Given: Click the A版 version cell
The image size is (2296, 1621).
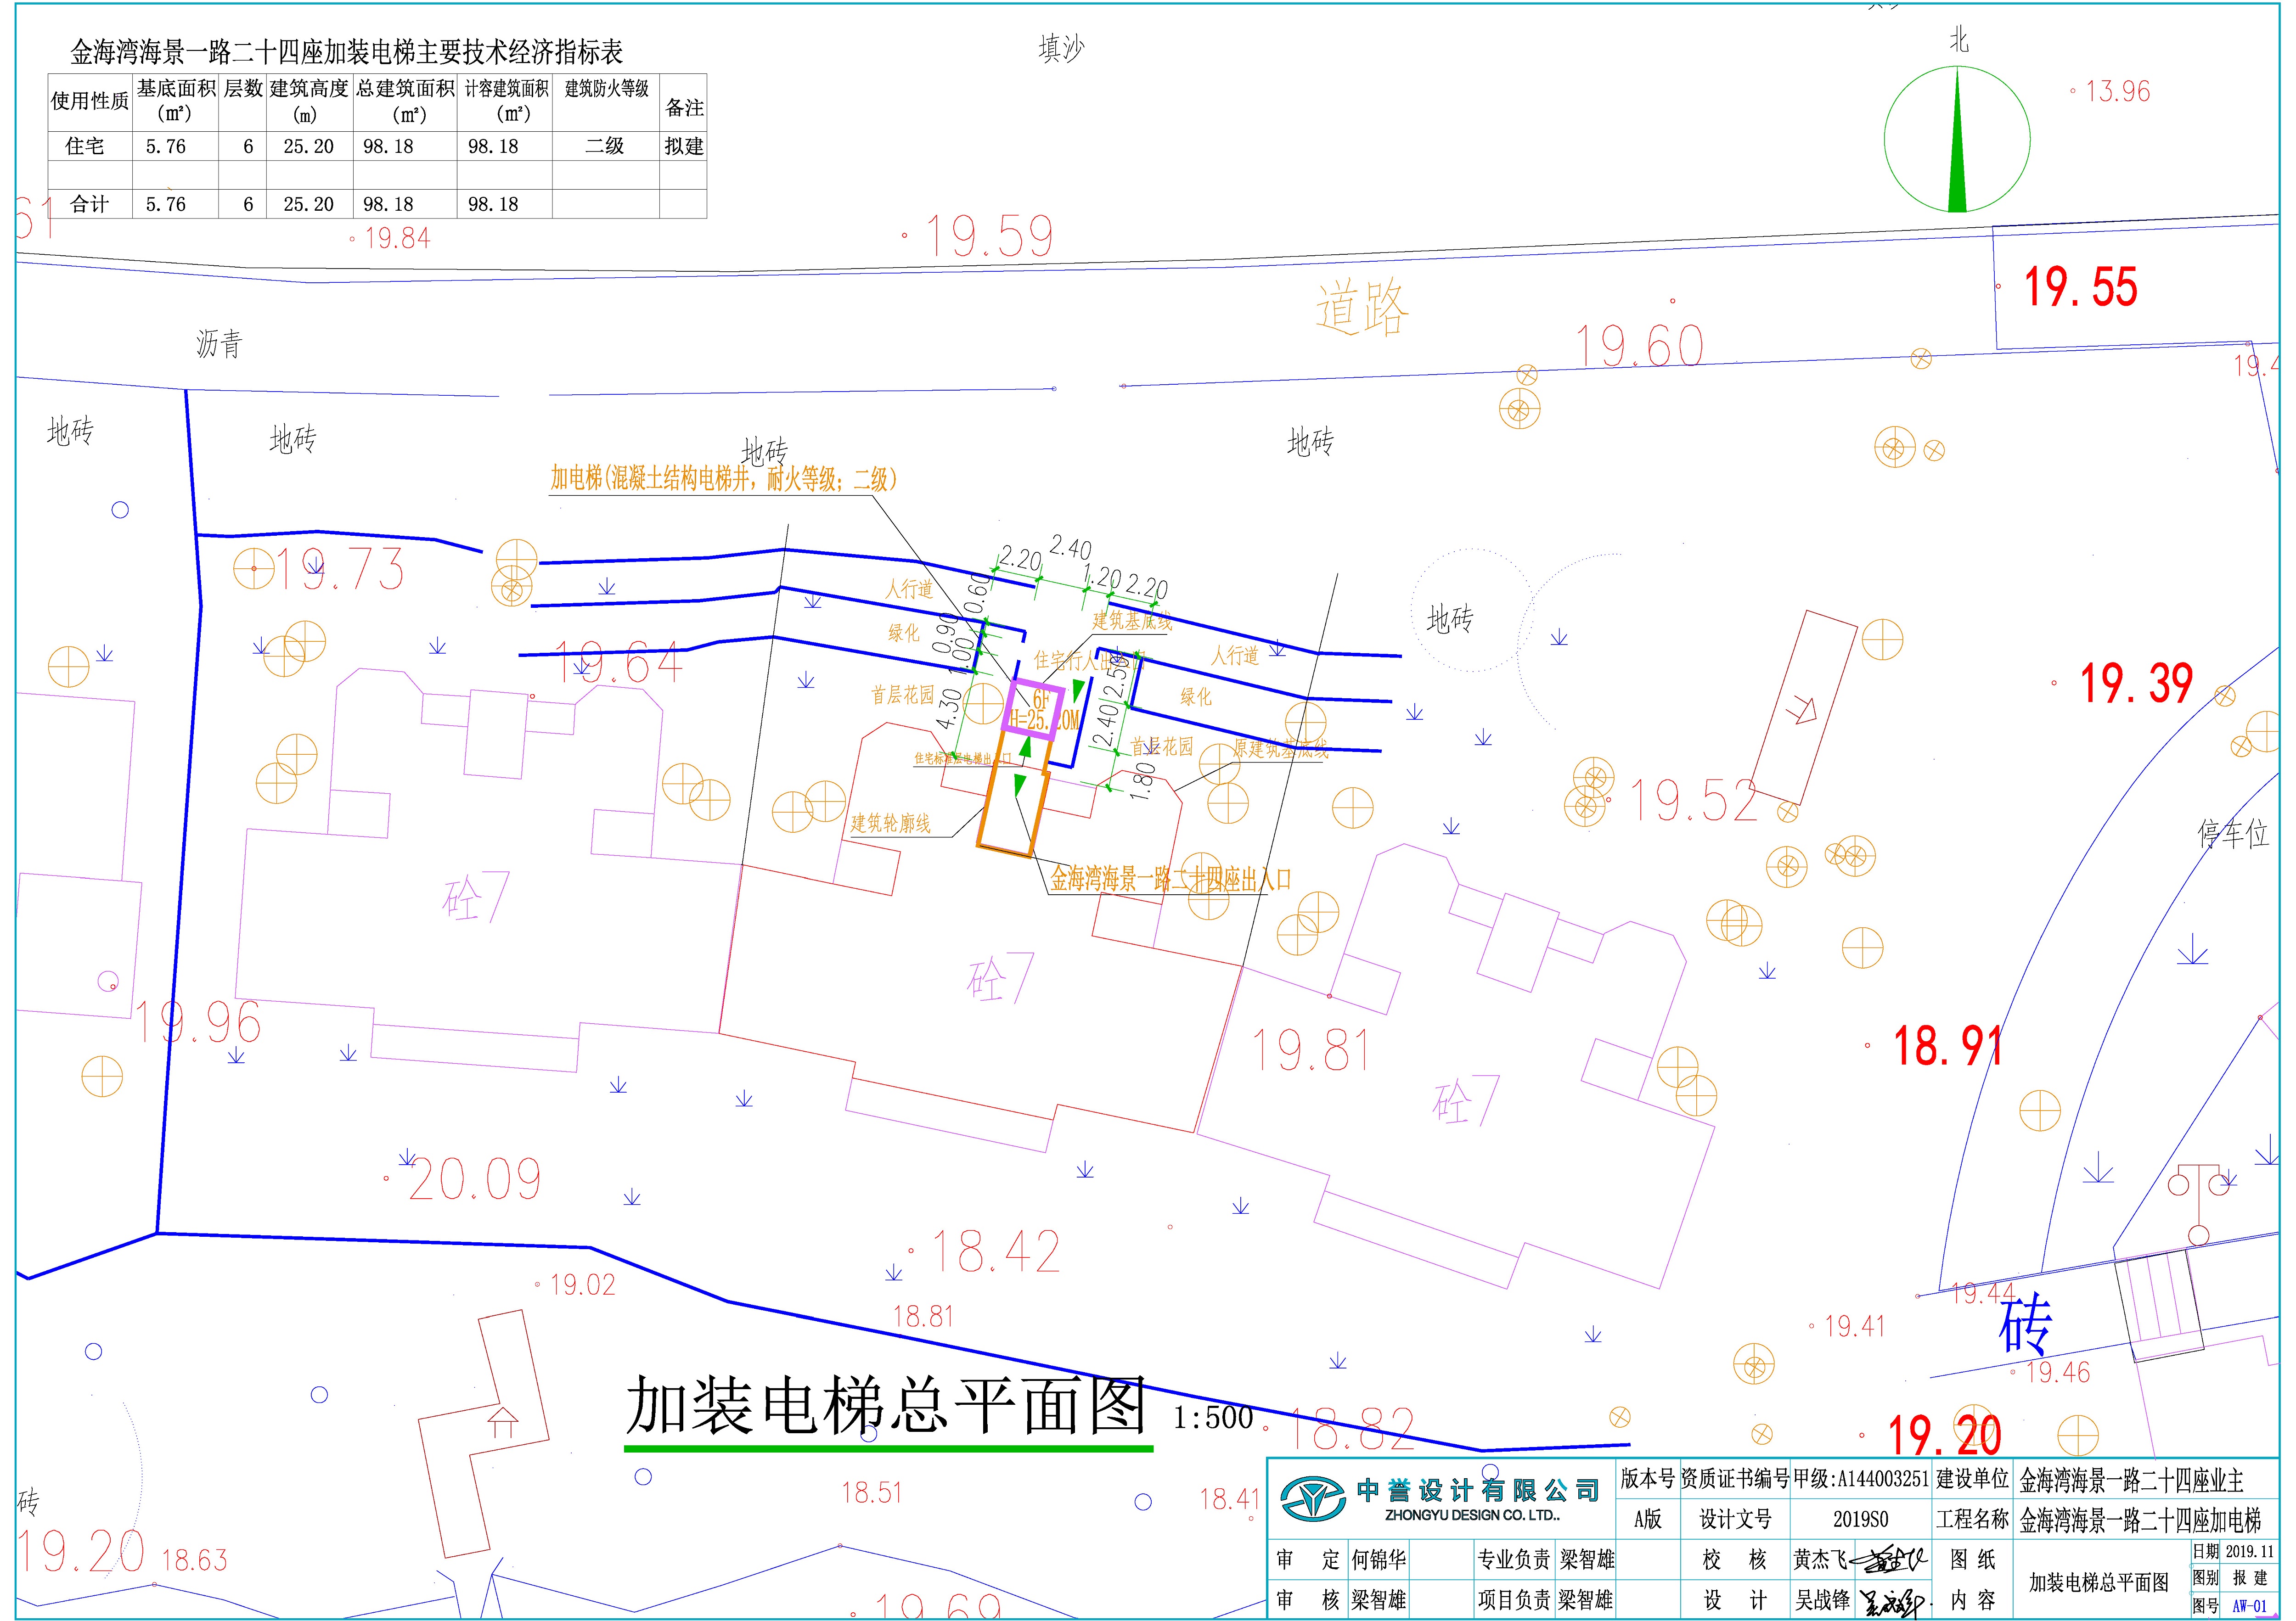Looking at the screenshot, I should [1647, 1520].
